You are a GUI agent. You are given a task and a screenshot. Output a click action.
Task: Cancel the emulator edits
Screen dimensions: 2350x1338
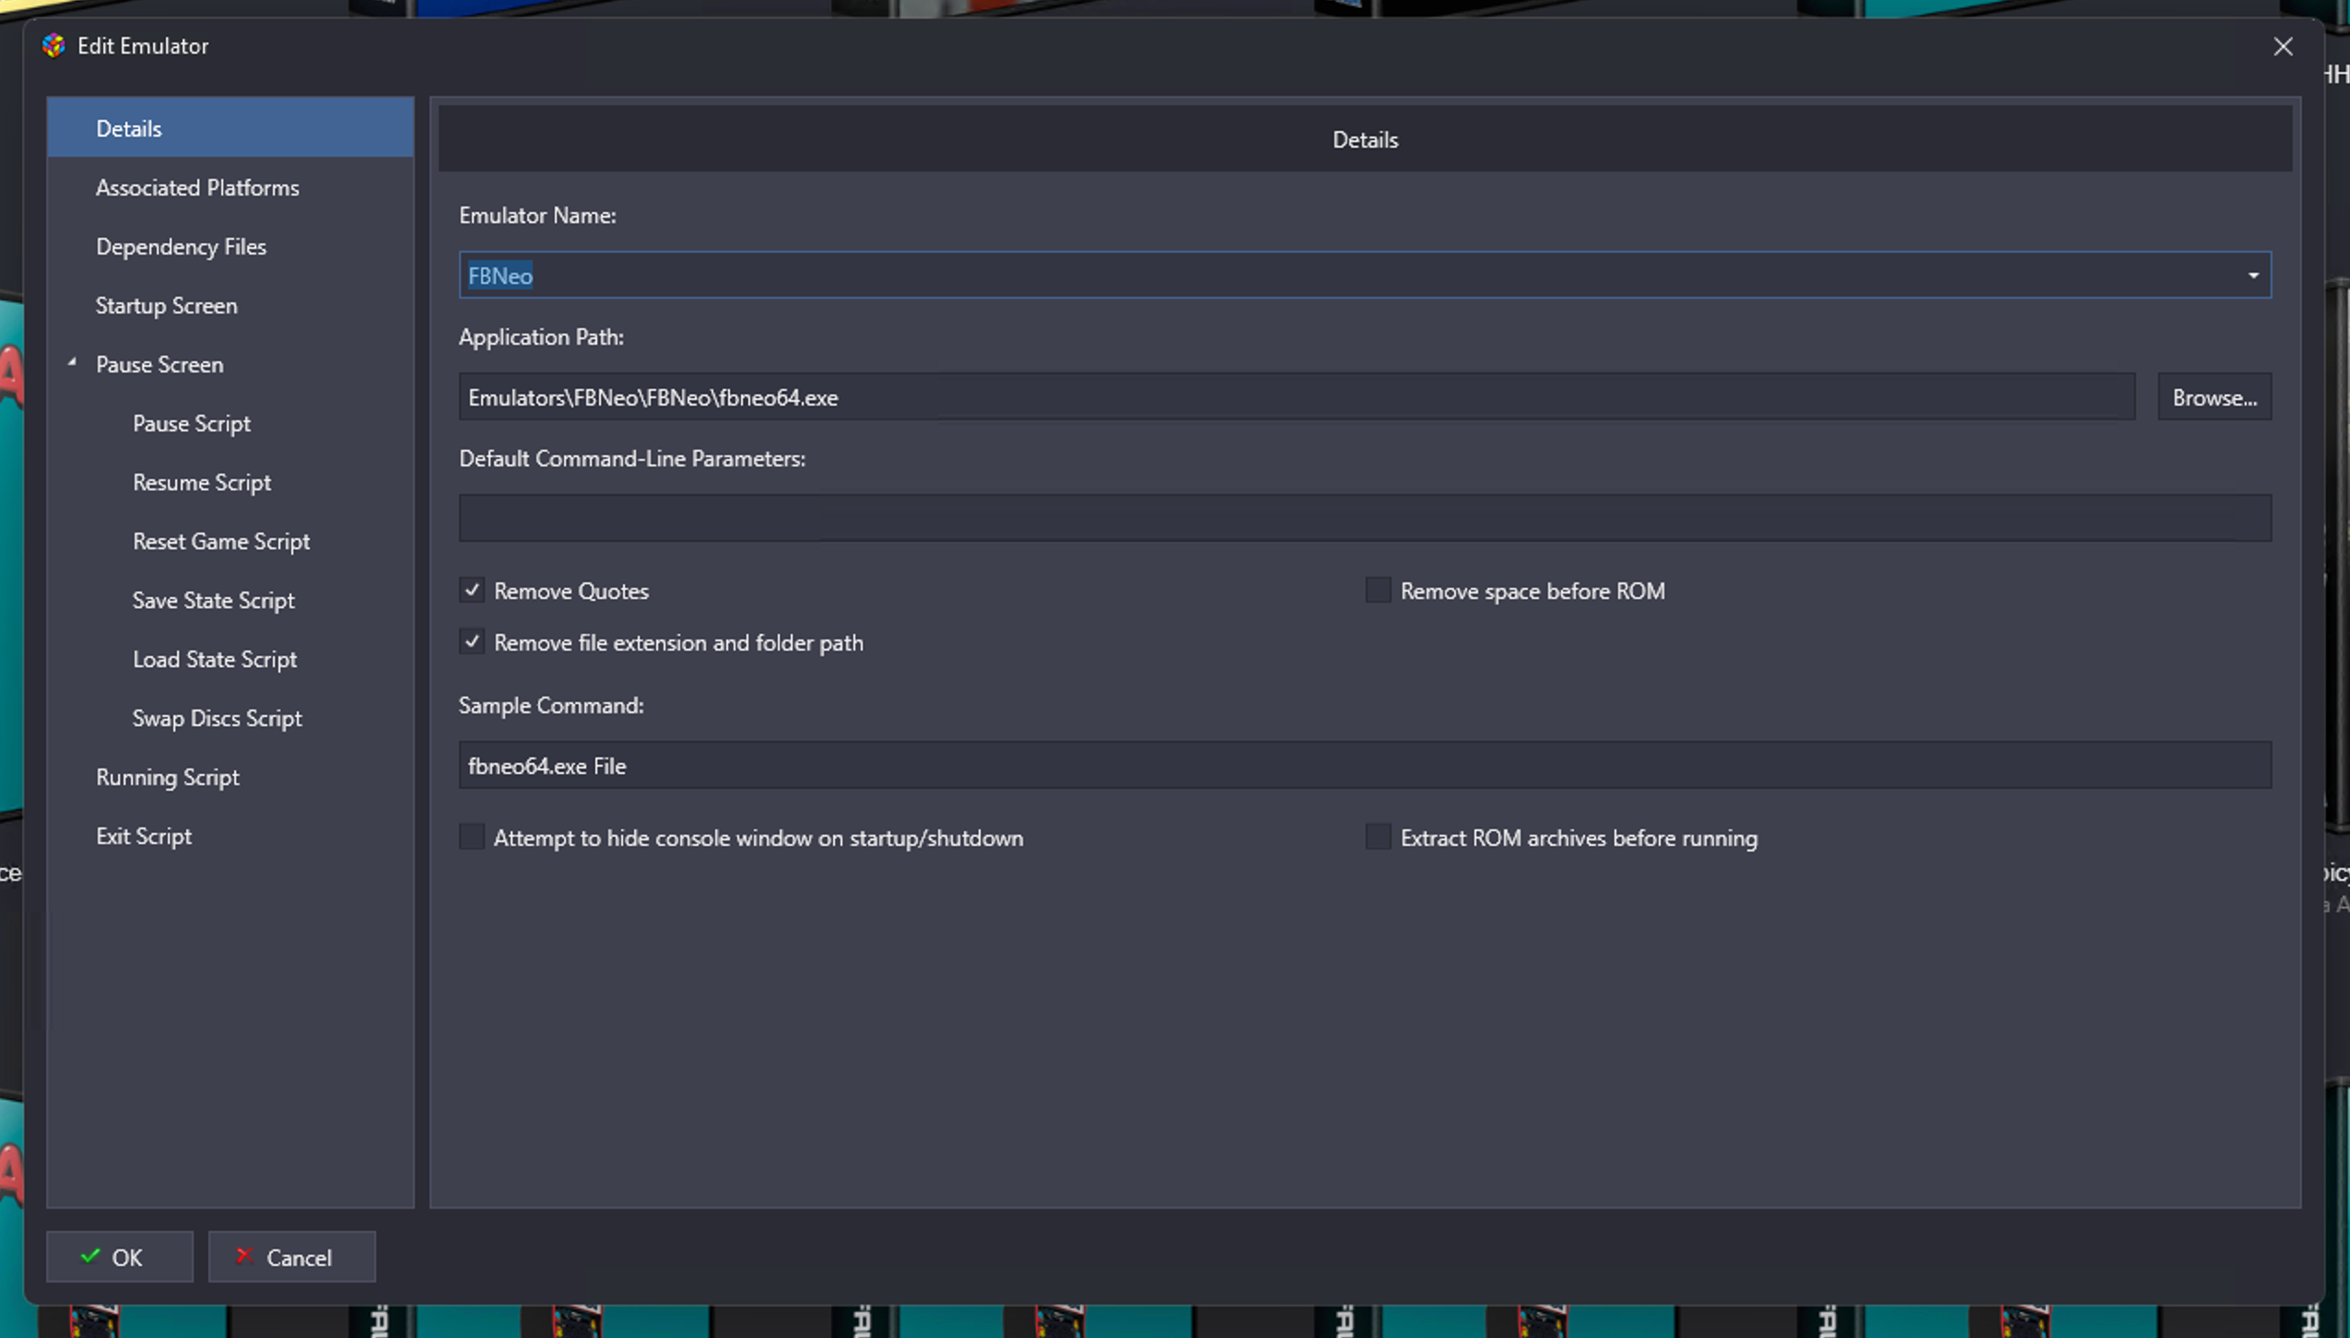291,1257
